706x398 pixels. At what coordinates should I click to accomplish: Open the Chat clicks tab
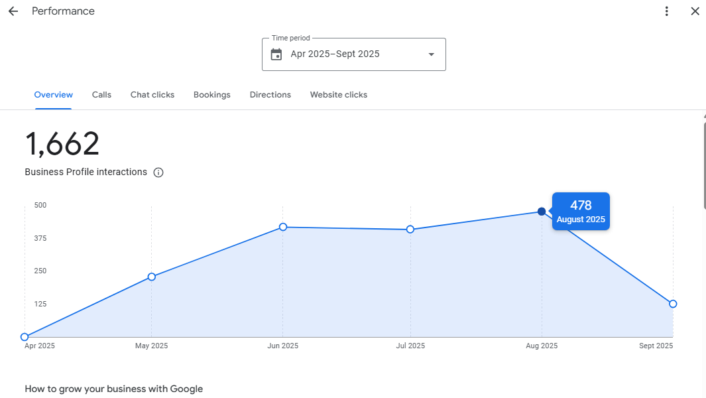(x=152, y=94)
